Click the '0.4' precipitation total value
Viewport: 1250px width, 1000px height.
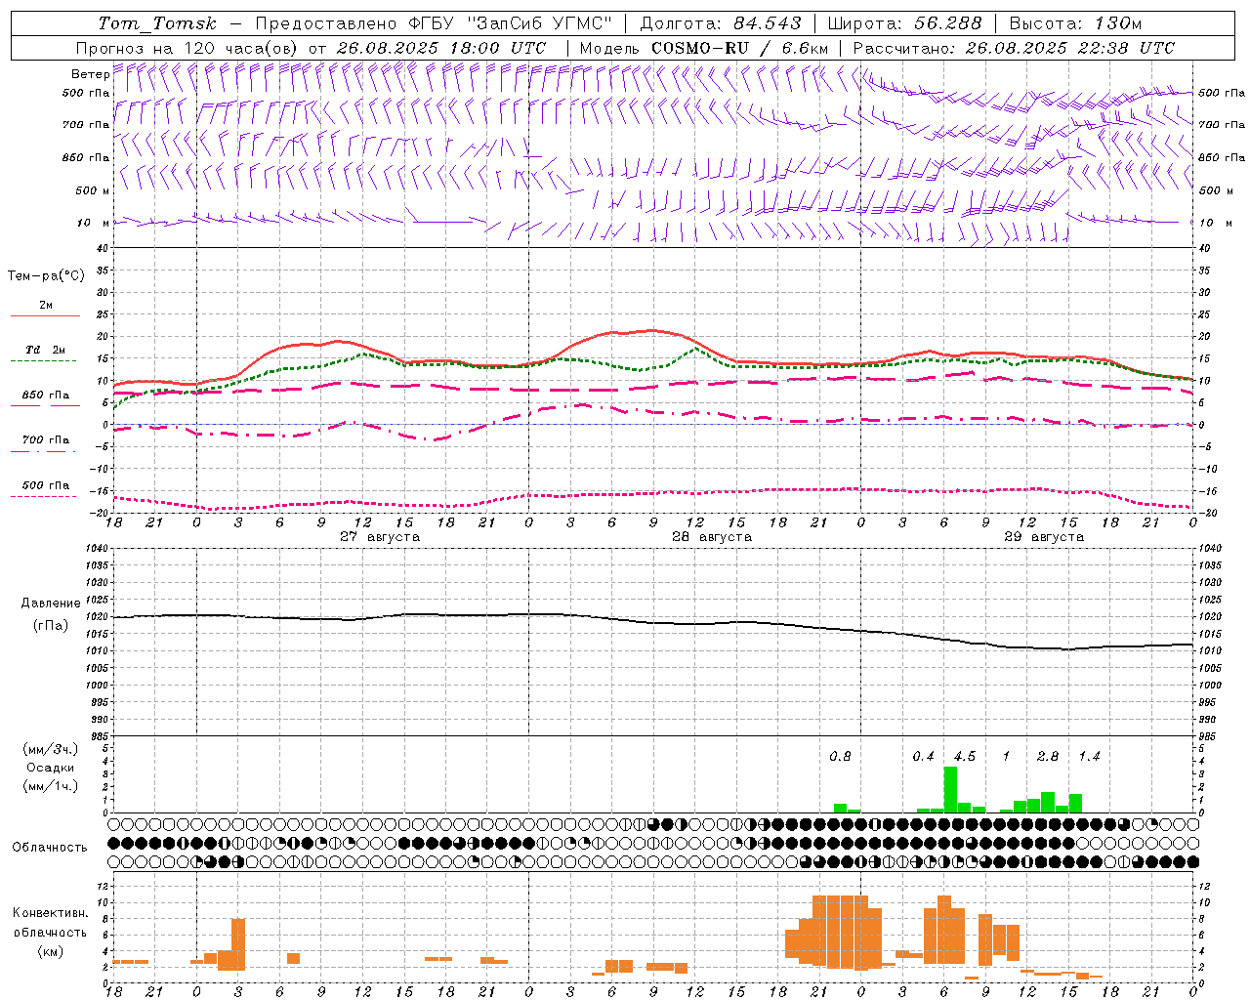pos(923,756)
